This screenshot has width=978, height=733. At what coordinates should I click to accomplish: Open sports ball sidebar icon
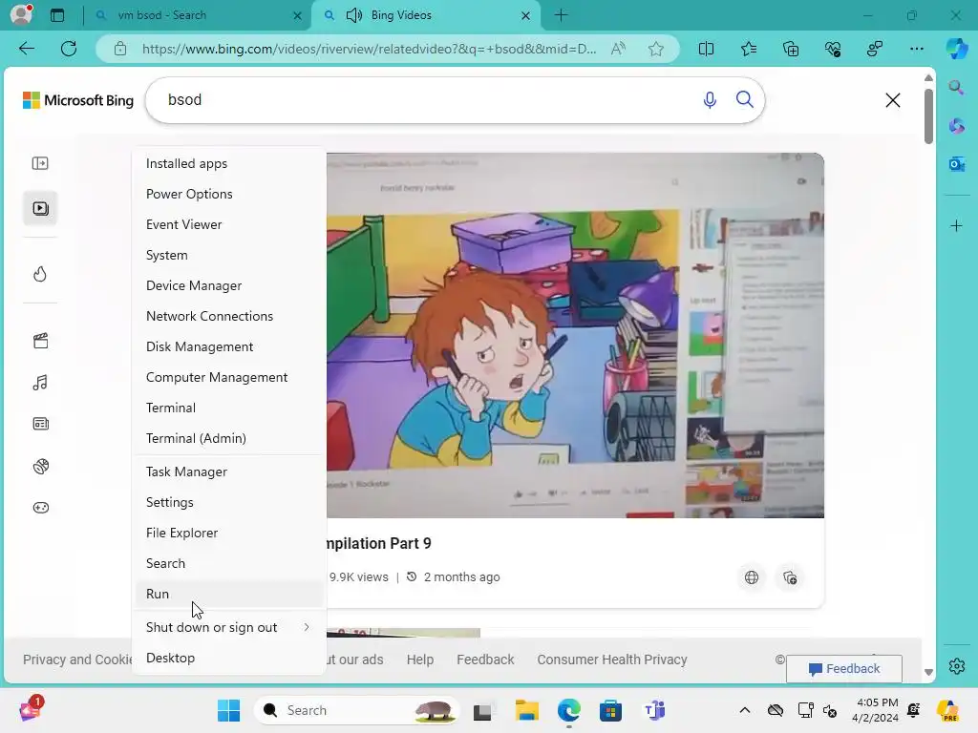[x=40, y=466]
